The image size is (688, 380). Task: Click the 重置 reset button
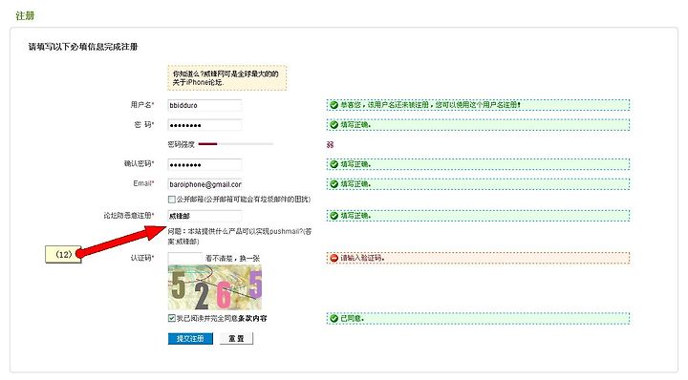[x=236, y=338]
